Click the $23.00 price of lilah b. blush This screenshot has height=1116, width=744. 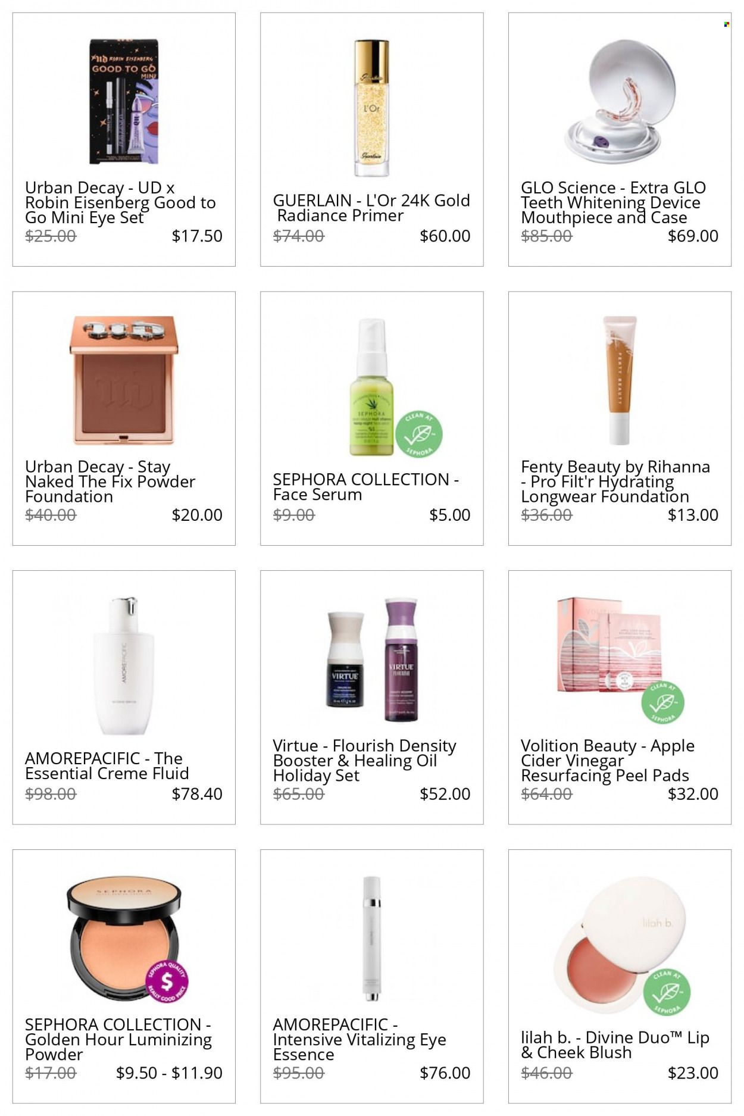[x=693, y=1073]
